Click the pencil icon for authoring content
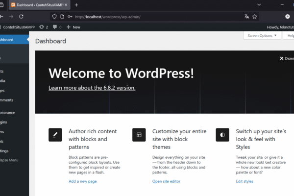Viewport: 294px width, 196px height. [55, 135]
